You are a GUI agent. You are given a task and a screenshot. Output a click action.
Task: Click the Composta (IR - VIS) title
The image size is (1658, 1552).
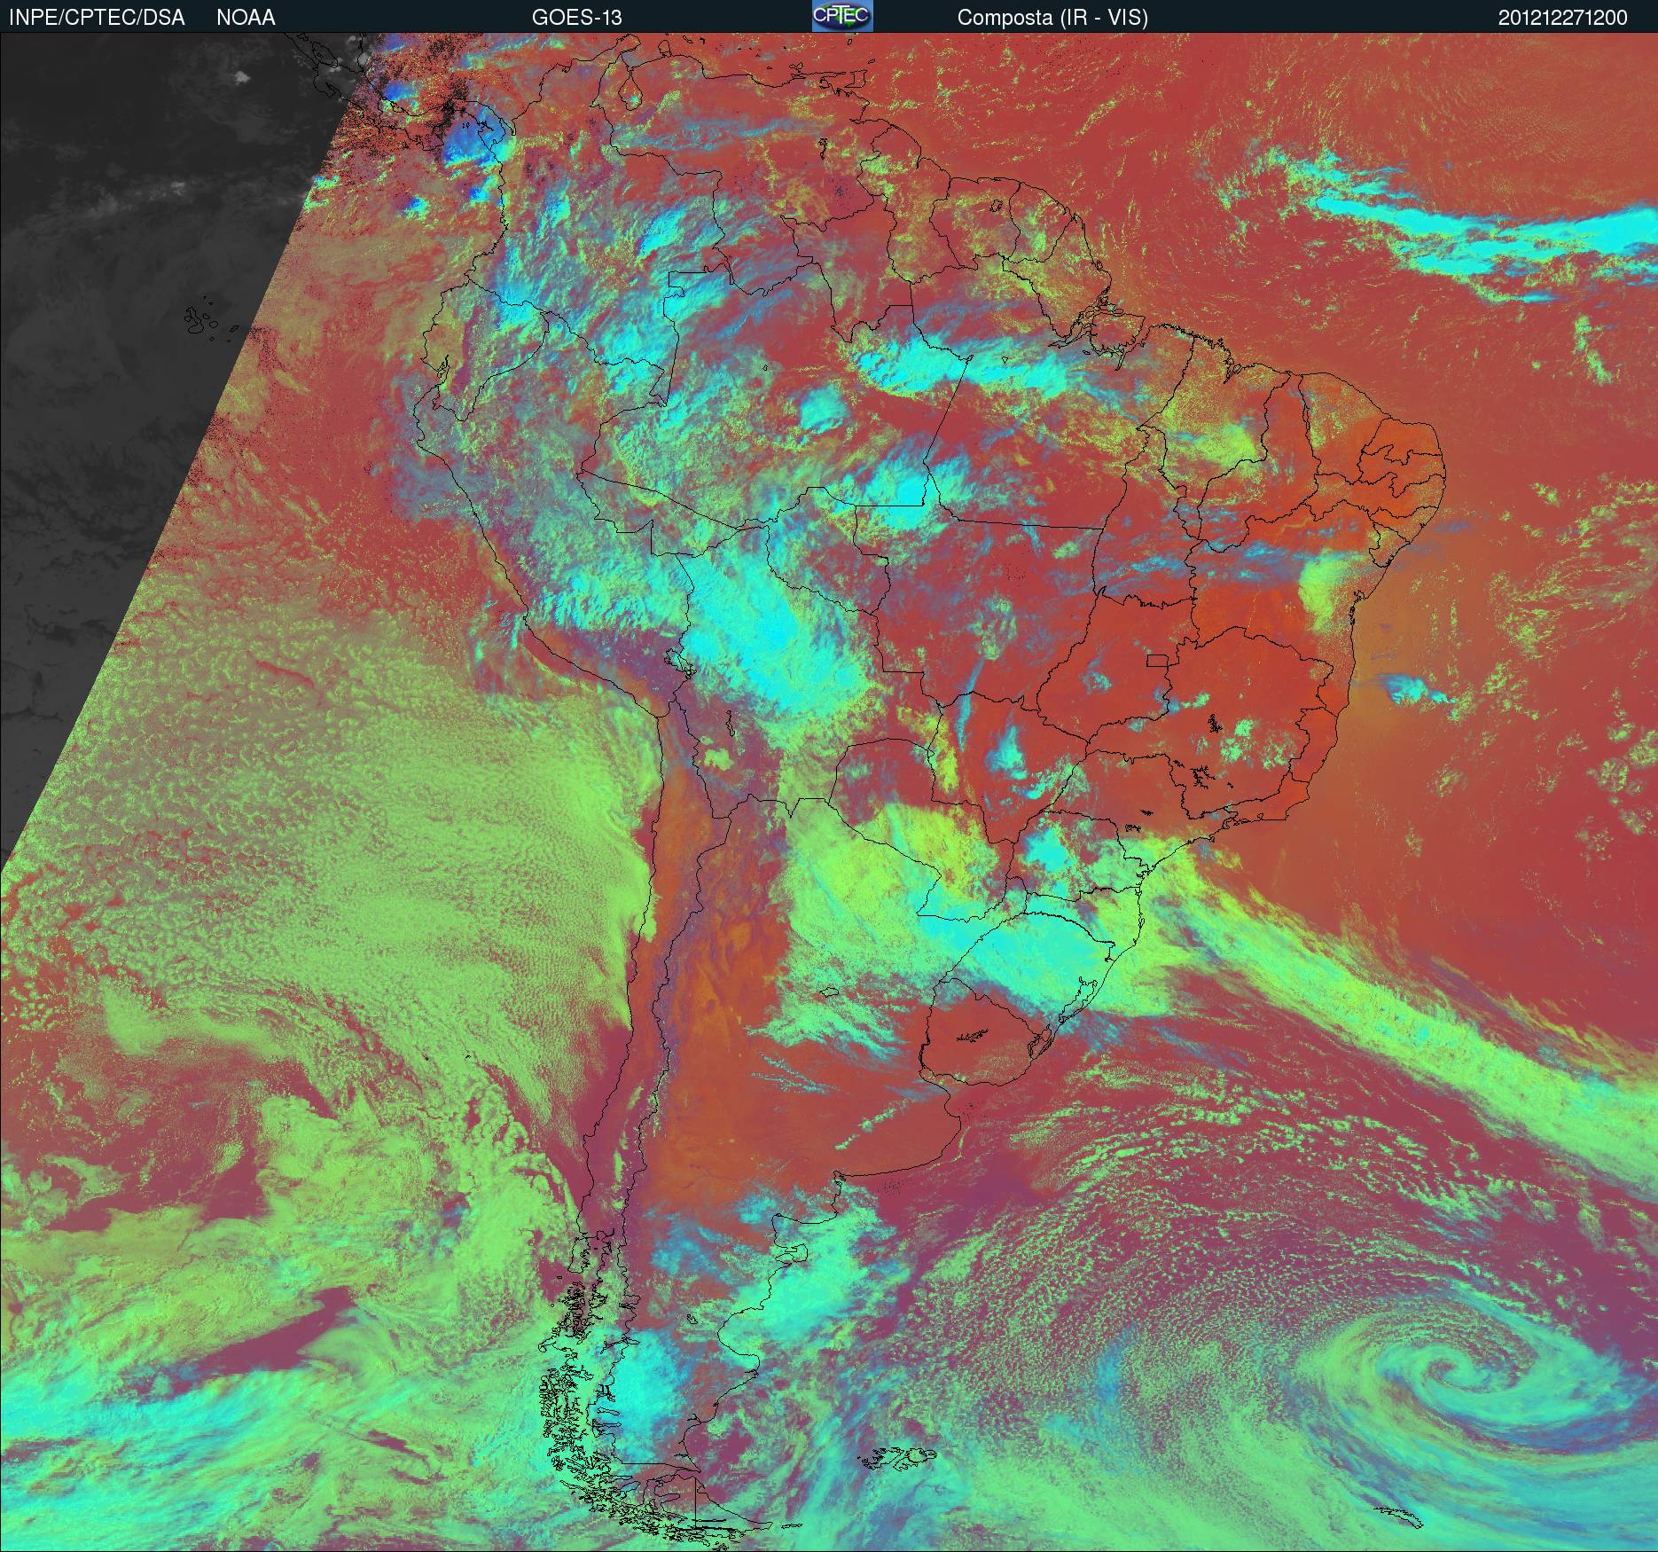tap(1052, 18)
